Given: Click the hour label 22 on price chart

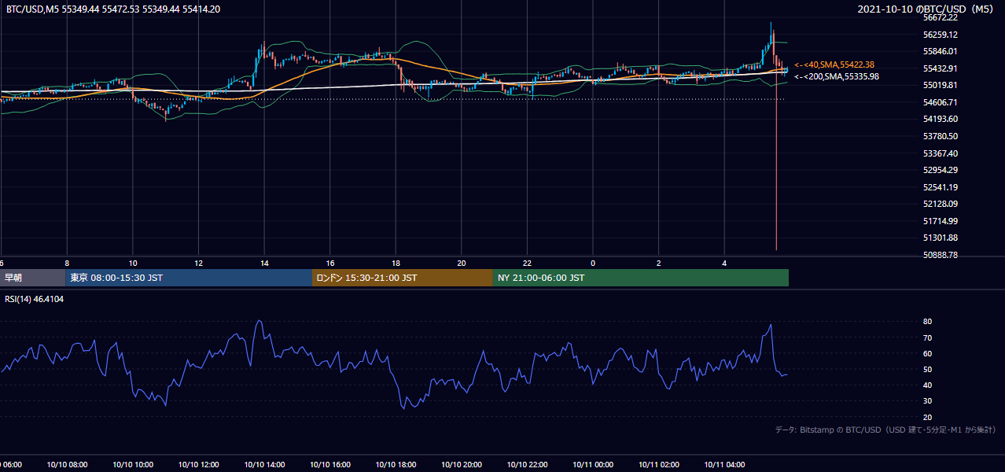Looking at the screenshot, I should [x=528, y=264].
